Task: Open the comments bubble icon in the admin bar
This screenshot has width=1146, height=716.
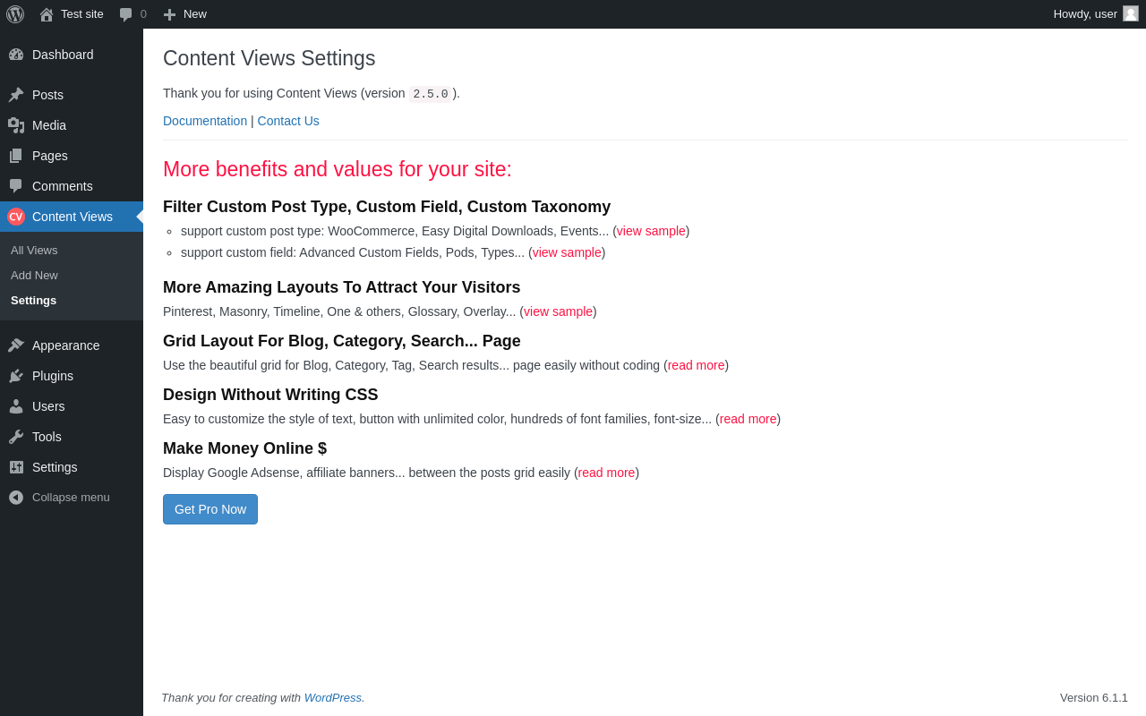Action: tap(125, 14)
